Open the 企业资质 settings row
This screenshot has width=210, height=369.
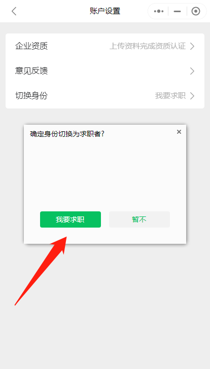coord(105,46)
